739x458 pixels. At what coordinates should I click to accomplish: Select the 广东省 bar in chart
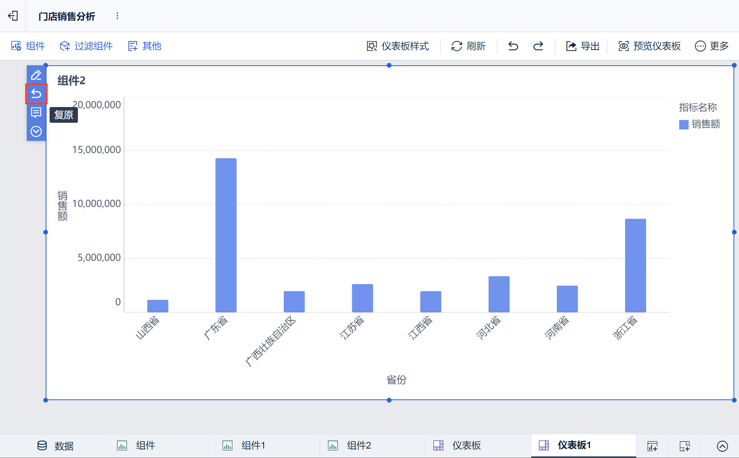coord(226,235)
